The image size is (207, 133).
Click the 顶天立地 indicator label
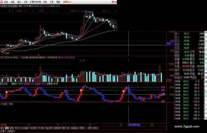[x=4, y=84]
